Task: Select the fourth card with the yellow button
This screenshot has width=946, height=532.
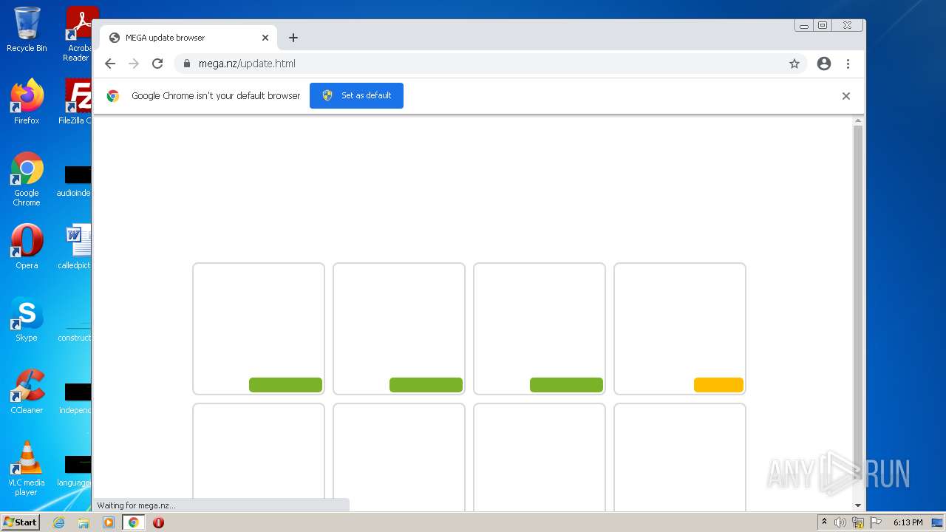Action: point(680,329)
